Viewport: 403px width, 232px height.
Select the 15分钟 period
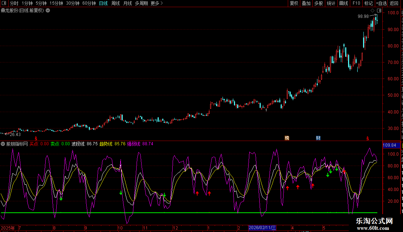click(x=56, y=3)
